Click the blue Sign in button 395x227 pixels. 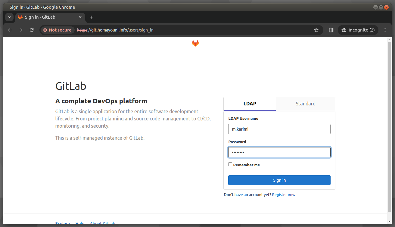click(x=279, y=180)
